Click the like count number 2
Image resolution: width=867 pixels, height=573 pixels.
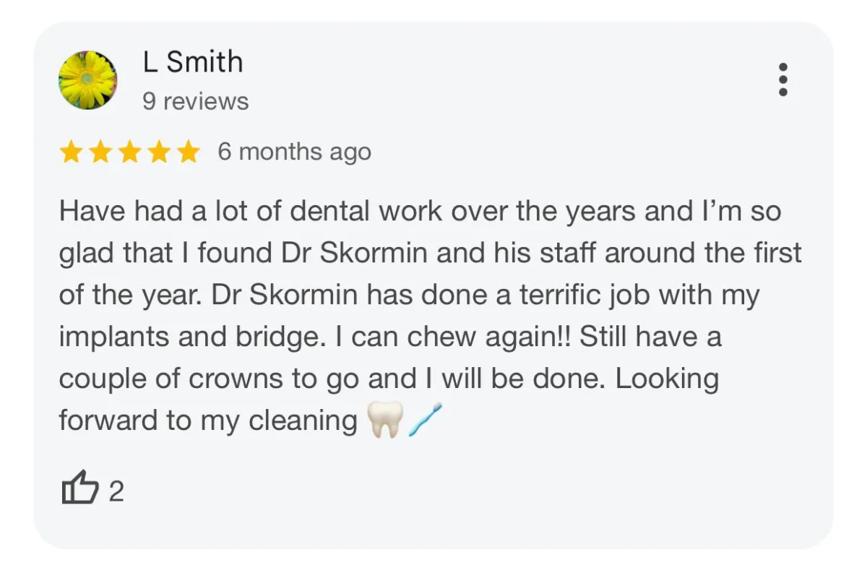[x=116, y=492]
